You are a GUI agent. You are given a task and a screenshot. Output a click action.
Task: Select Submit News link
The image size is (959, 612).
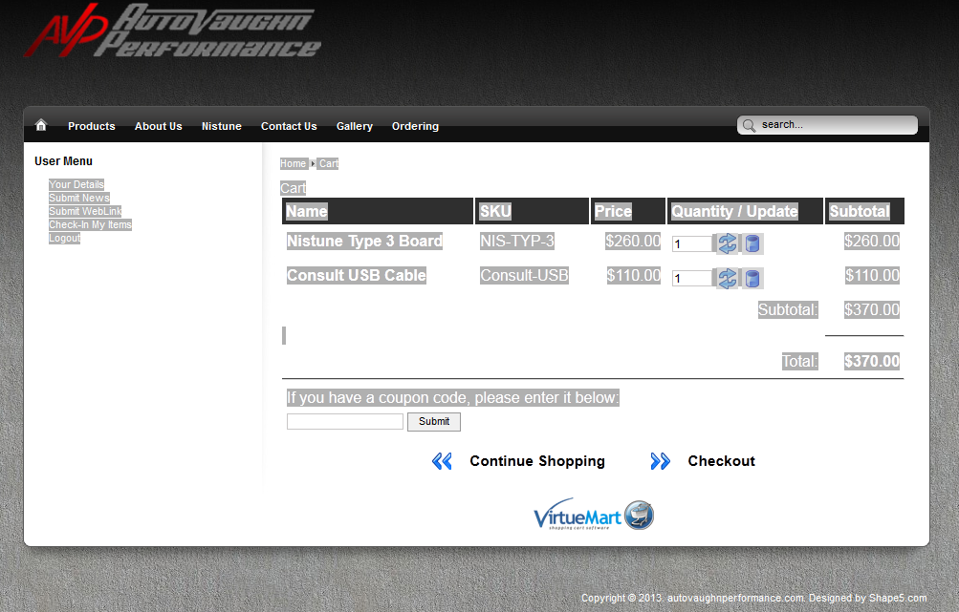[79, 198]
